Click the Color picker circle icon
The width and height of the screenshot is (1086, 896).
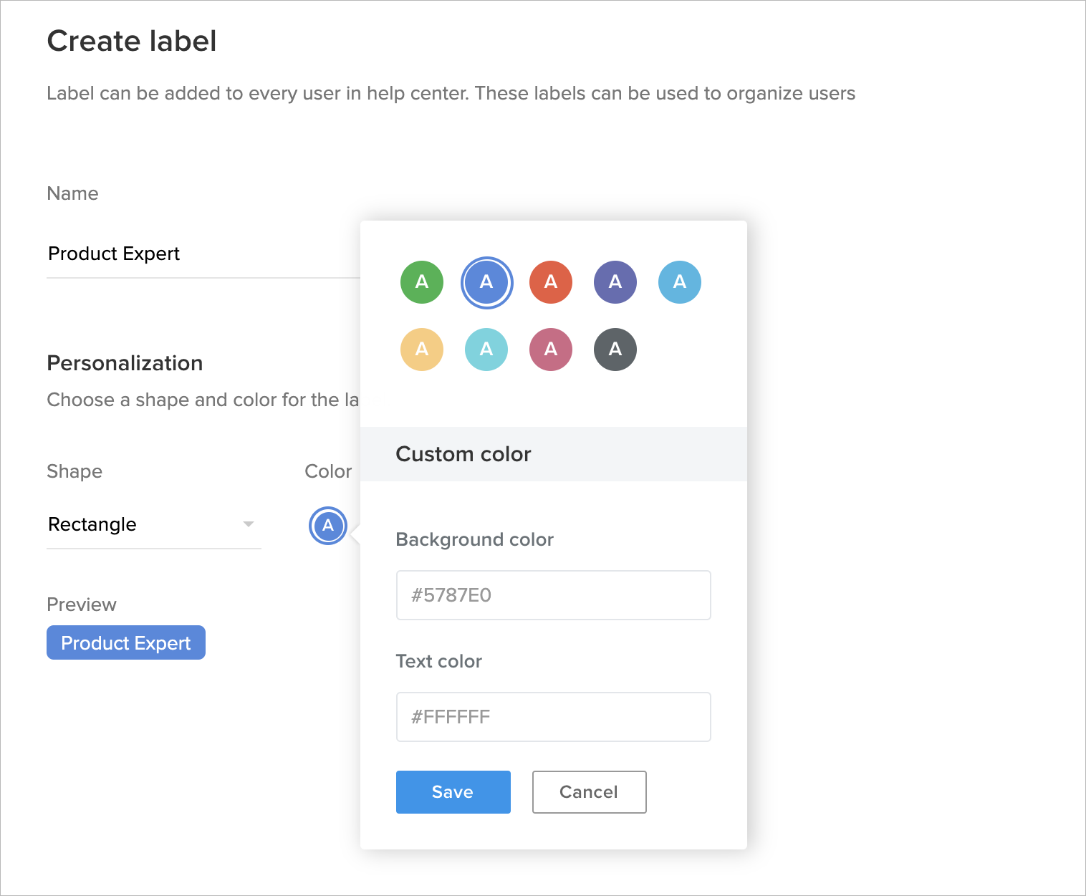tap(328, 526)
